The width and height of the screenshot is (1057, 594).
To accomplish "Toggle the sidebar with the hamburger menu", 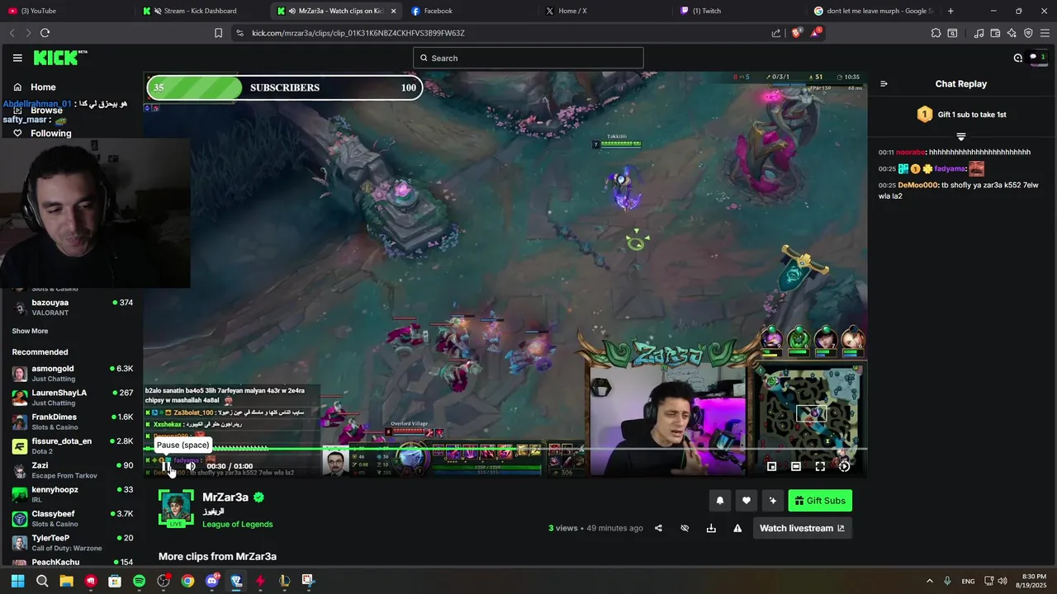I will pyautogui.click(x=17, y=58).
